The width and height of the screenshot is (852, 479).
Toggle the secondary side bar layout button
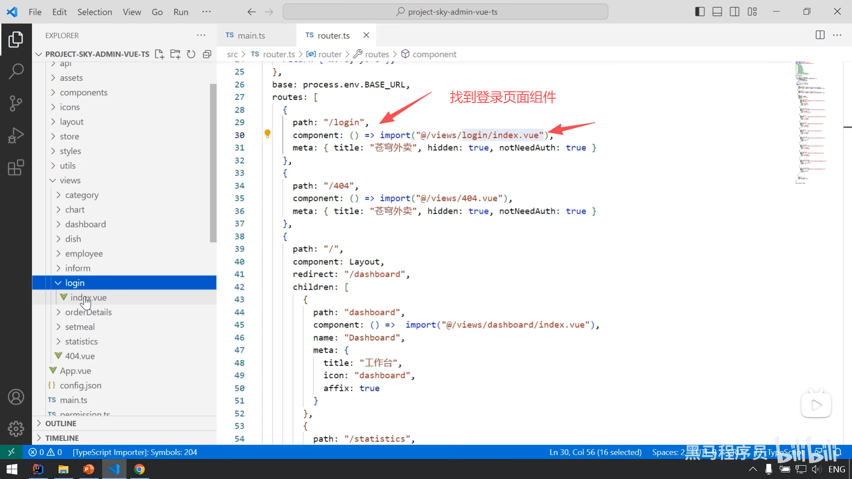coord(734,12)
